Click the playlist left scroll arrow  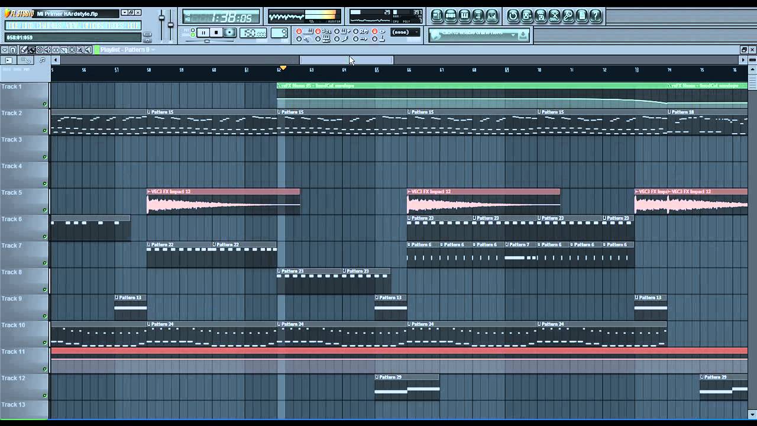[56, 60]
